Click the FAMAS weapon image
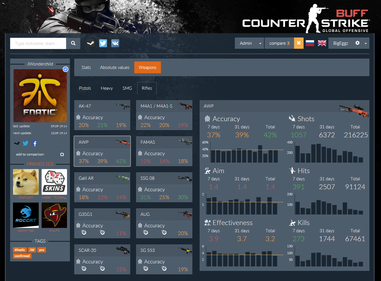 [185, 142]
